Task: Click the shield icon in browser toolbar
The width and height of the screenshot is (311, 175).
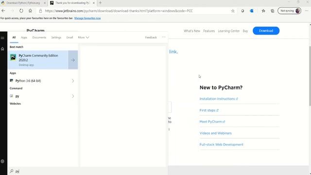Action: click(x=242, y=11)
